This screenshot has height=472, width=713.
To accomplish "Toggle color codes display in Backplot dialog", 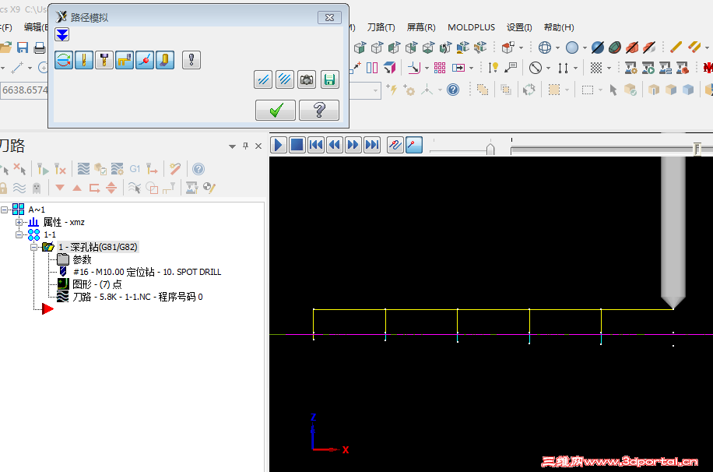I will coord(64,60).
